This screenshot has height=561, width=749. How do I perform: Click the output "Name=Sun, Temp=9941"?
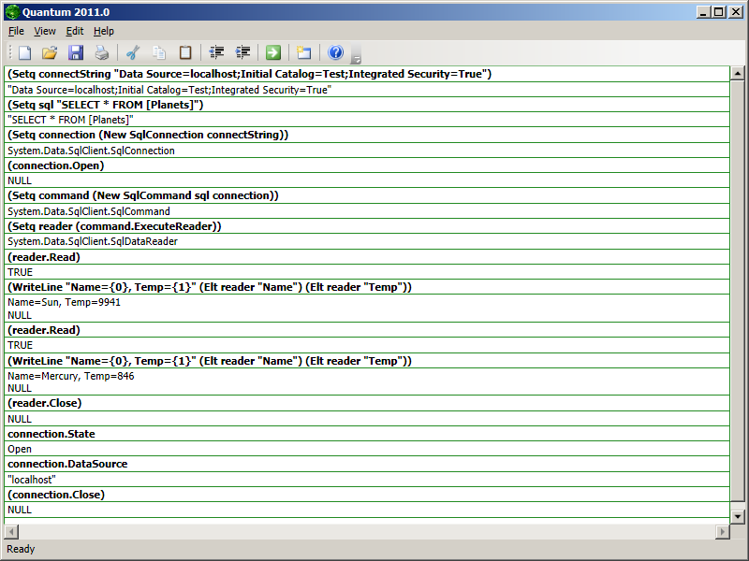[64, 302]
